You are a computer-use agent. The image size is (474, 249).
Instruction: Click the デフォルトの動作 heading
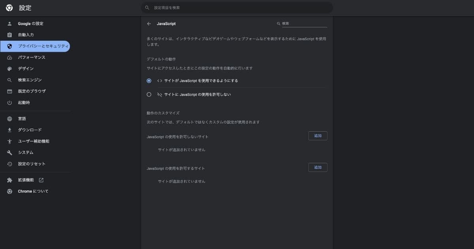[x=161, y=59]
